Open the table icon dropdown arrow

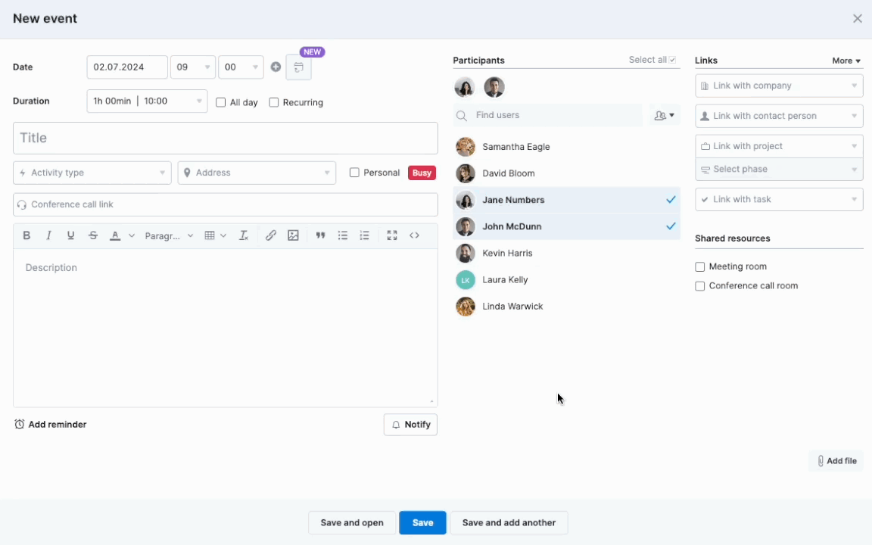coord(223,236)
